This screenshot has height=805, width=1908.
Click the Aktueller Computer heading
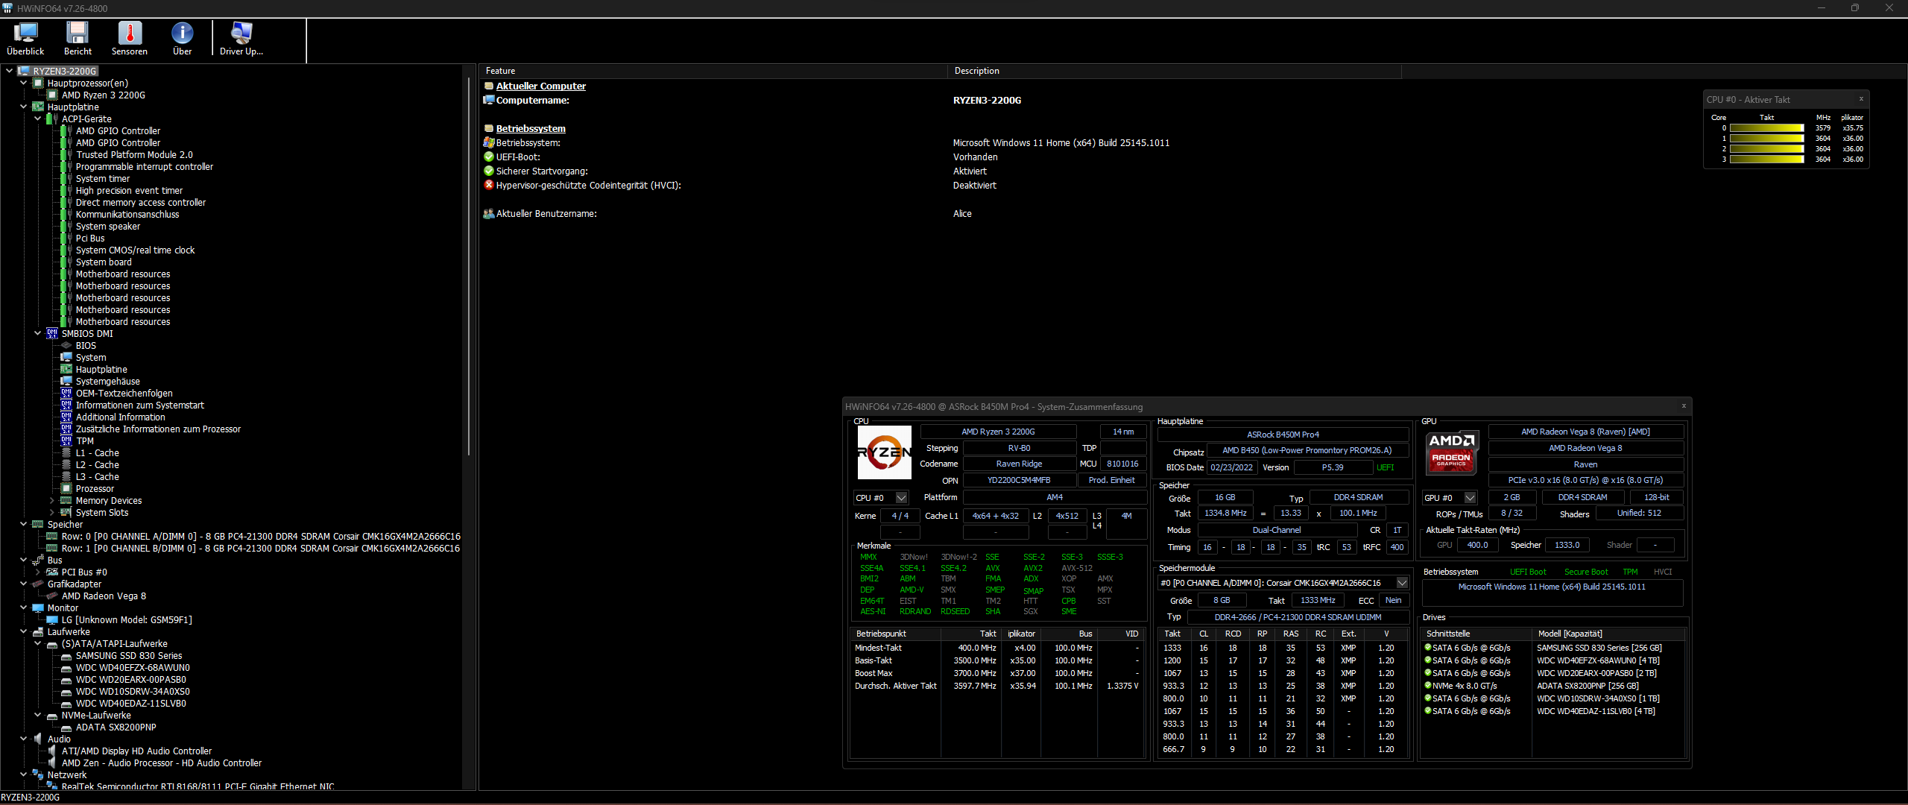[x=541, y=86]
